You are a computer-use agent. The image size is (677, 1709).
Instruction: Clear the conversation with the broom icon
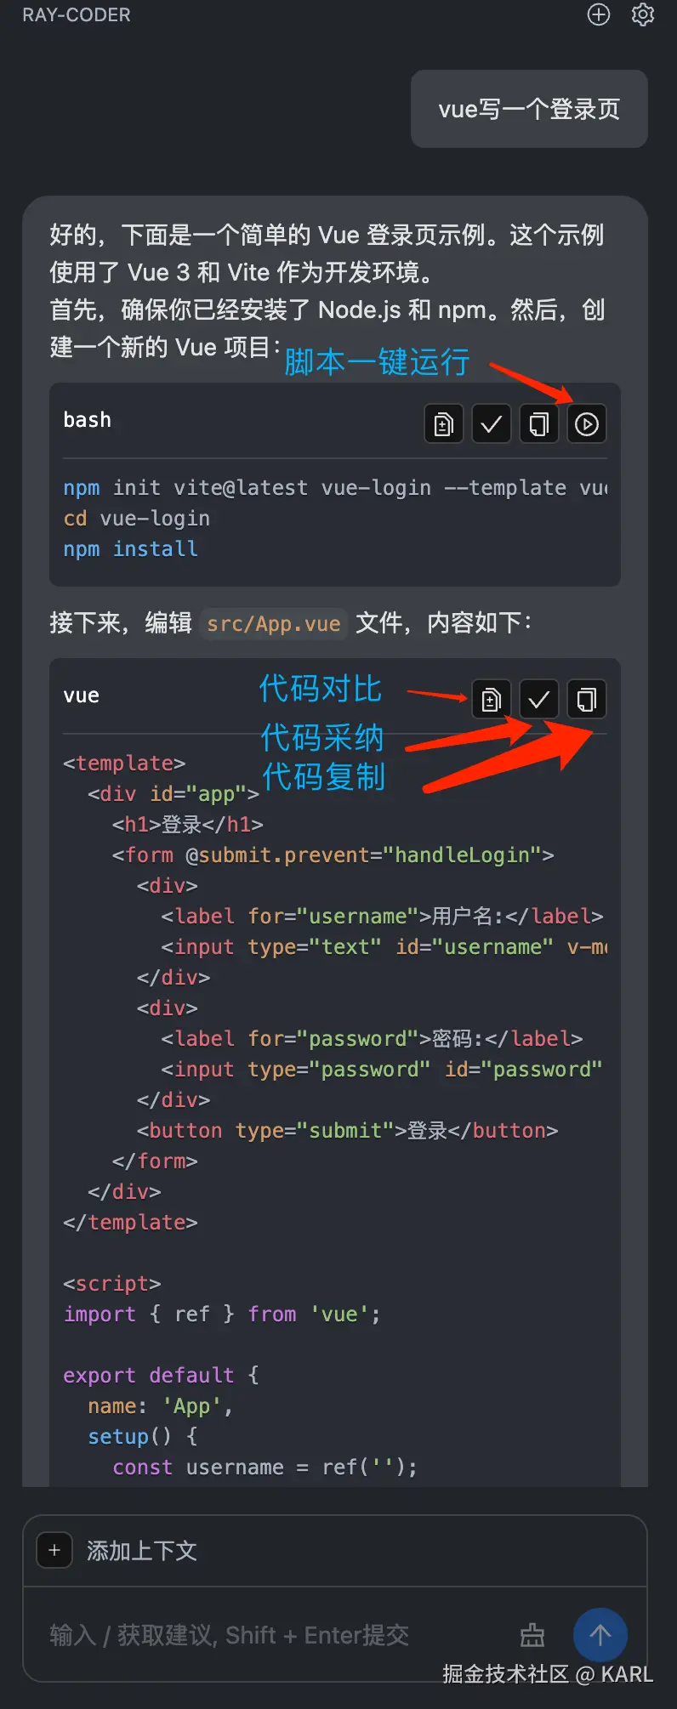(x=532, y=1634)
